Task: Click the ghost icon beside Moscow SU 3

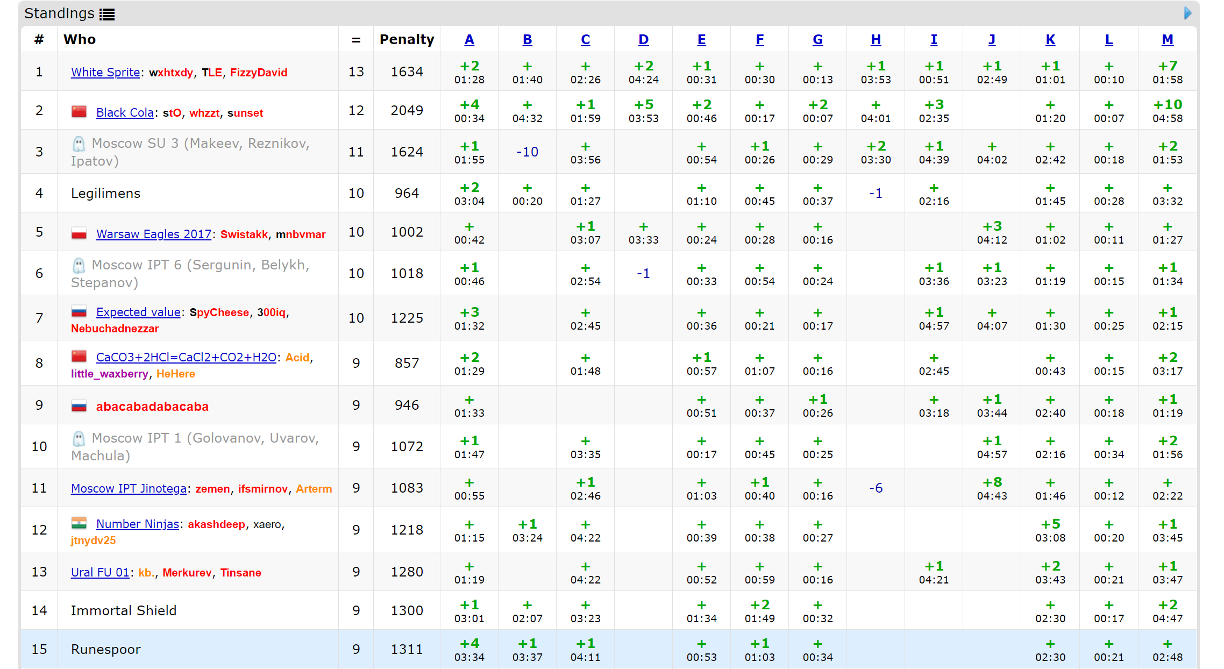Action: 79,144
